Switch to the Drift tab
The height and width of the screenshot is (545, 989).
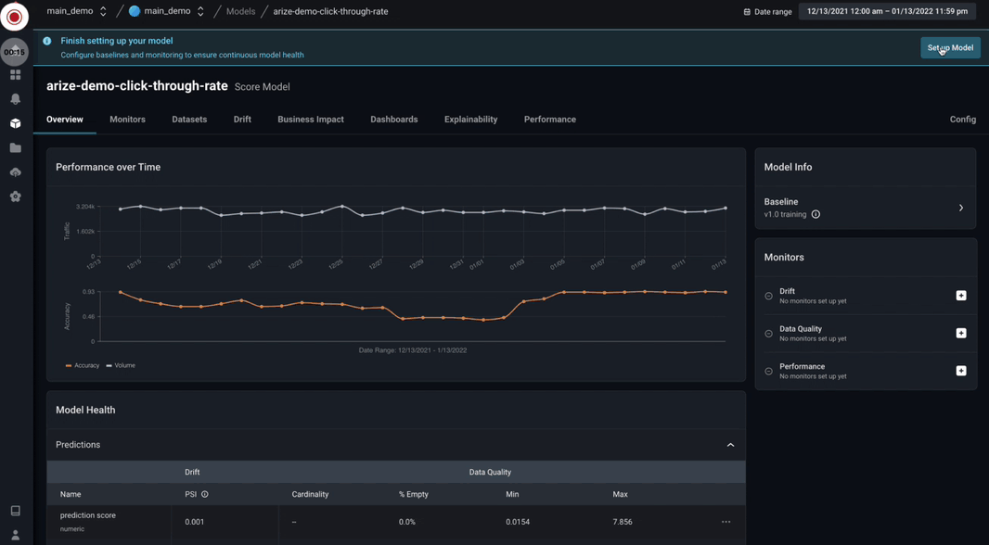(242, 119)
